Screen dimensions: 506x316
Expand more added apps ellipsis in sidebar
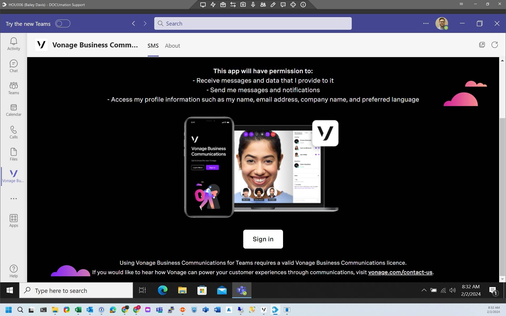pos(13,199)
